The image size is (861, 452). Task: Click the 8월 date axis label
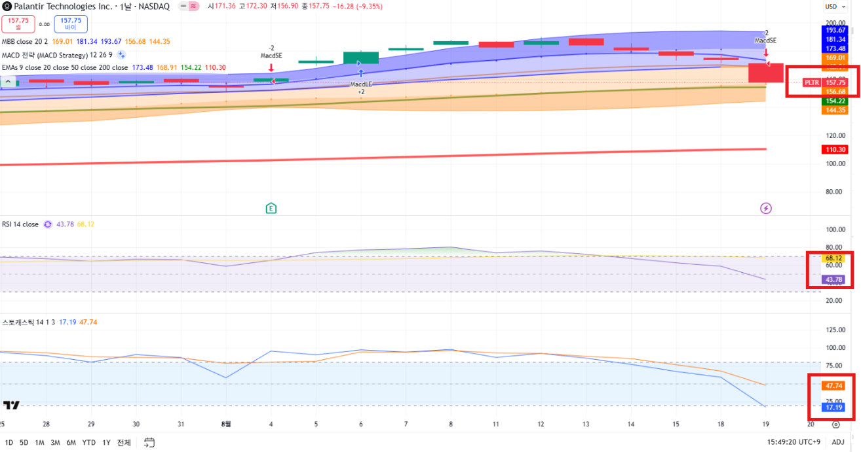coord(226,423)
